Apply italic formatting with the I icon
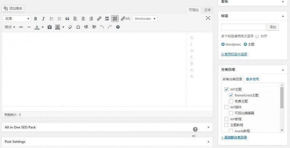The height and width of the screenshot is (148, 290). coord(43,18)
